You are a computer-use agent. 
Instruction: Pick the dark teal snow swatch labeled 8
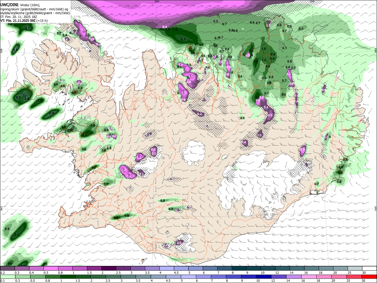click(x=239, y=269)
